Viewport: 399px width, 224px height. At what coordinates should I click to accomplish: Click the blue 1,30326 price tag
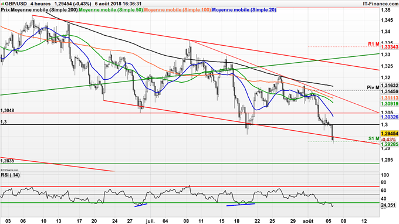click(x=390, y=117)
